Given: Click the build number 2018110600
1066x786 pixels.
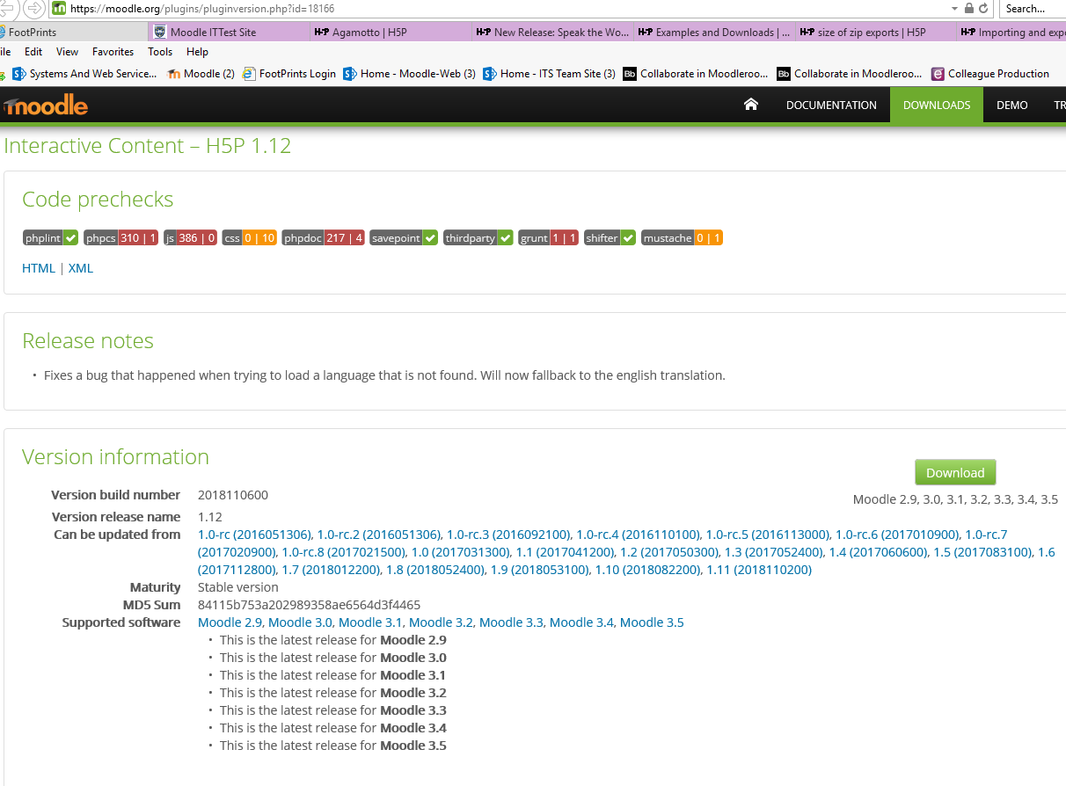Looking at the screenshot, I should point(233,495).
